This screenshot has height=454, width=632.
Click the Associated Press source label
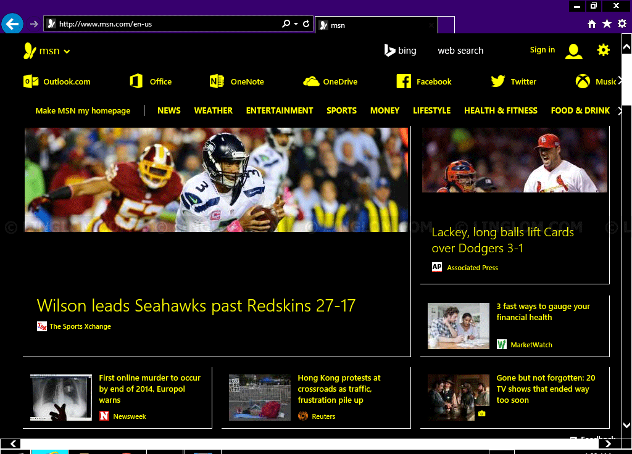click(x=472, y=268)
